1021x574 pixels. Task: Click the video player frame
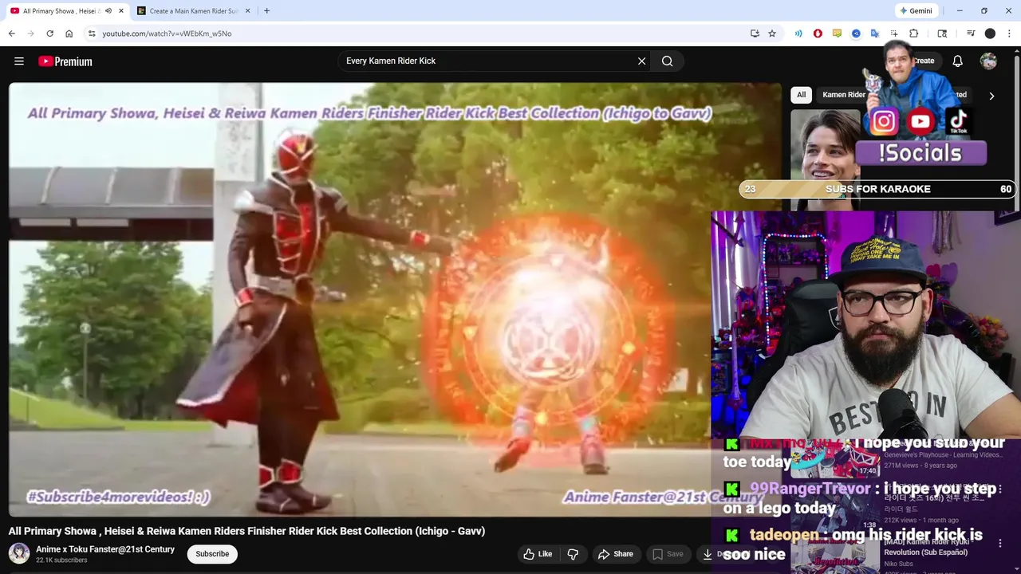[395, 300]
